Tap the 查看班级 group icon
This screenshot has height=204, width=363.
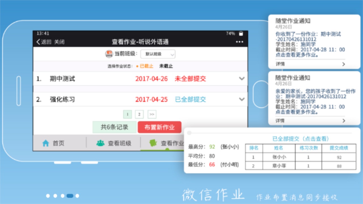100,143
